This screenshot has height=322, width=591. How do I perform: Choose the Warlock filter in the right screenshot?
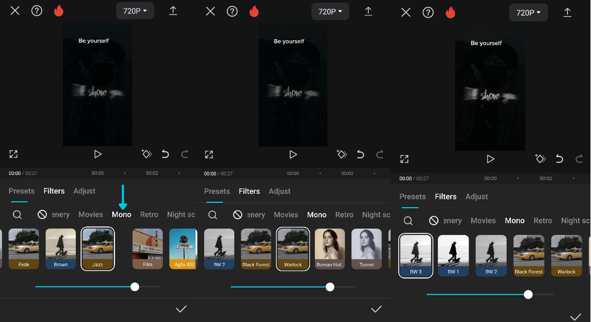point(566,255)
